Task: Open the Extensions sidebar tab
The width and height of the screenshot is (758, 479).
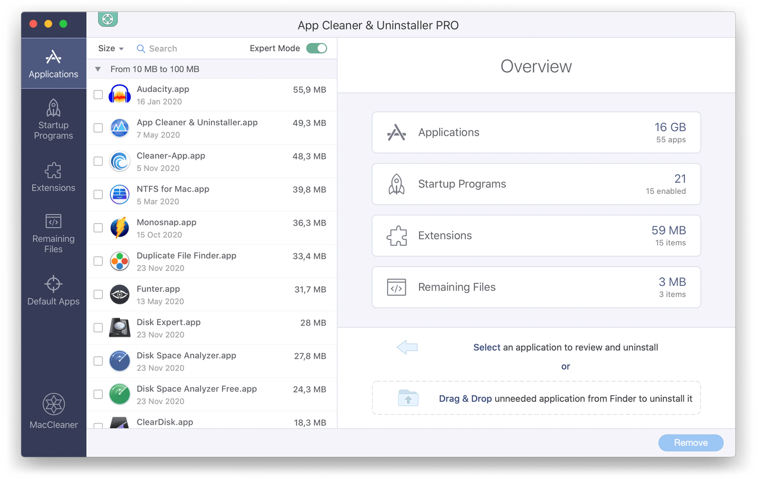Action: [54, 177]
